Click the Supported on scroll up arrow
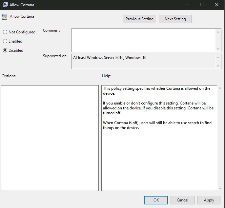Image resolution: width=225 pixels, height=208 pixels. click(218, 57)
